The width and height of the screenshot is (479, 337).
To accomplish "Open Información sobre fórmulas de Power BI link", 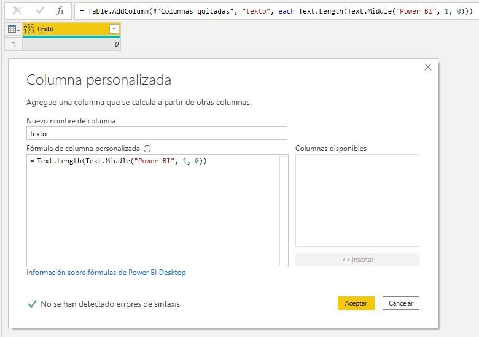I will click(106, 273).
